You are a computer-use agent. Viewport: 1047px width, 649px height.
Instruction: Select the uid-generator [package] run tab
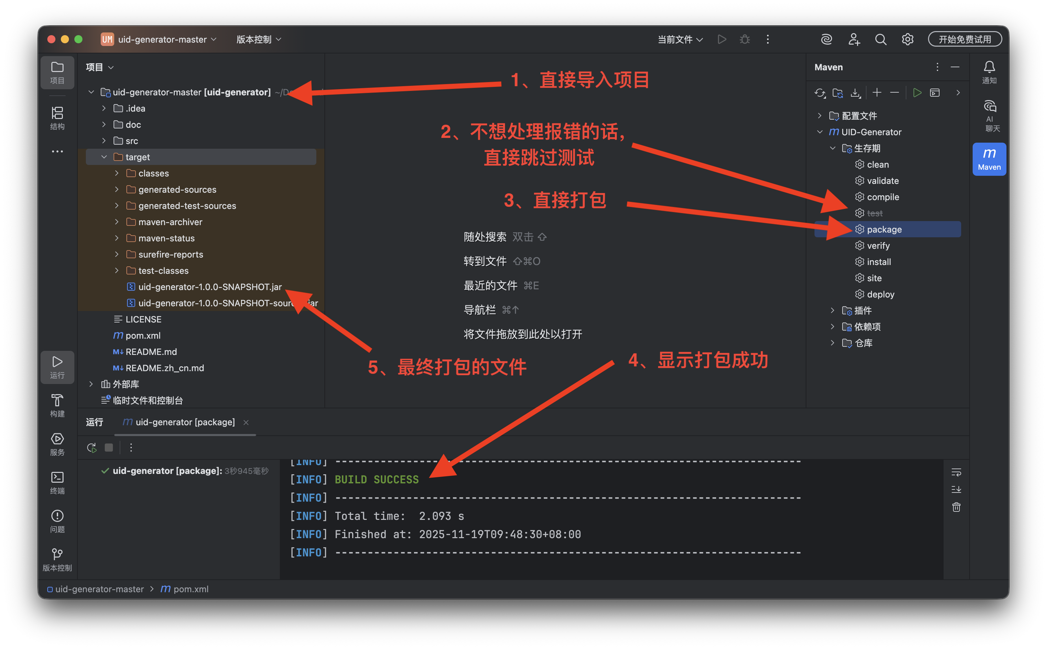(185, 423)
